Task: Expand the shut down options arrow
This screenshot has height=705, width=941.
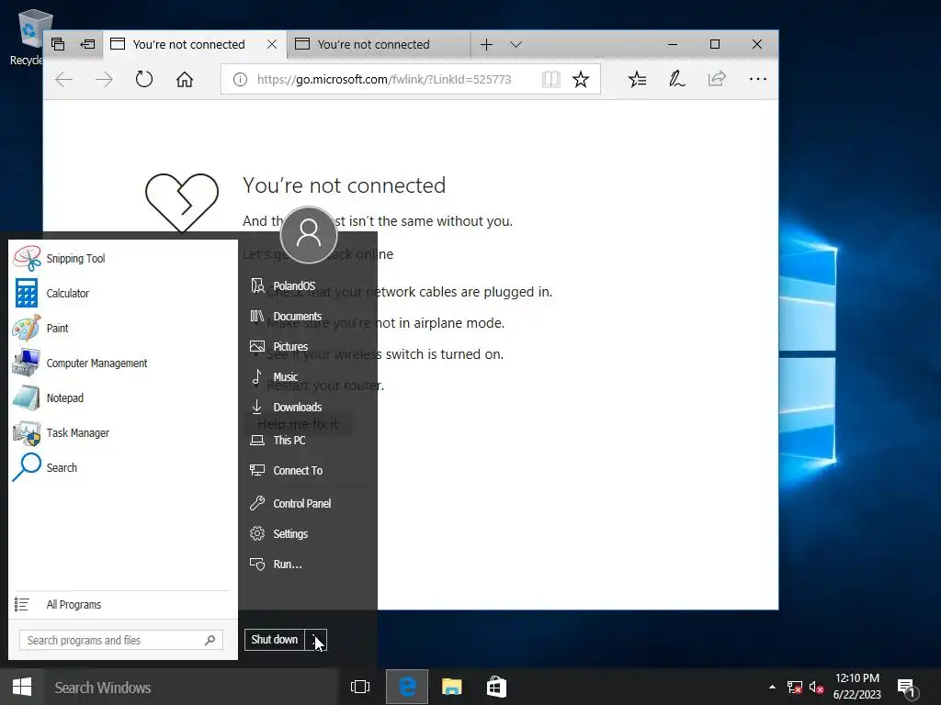Action: [316, 640]
